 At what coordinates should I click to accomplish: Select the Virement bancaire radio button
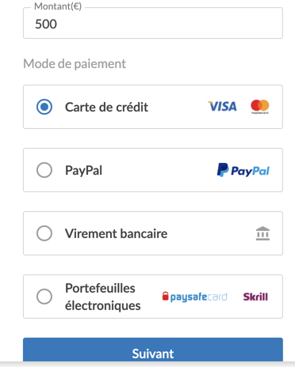click(x=44, y=233)
